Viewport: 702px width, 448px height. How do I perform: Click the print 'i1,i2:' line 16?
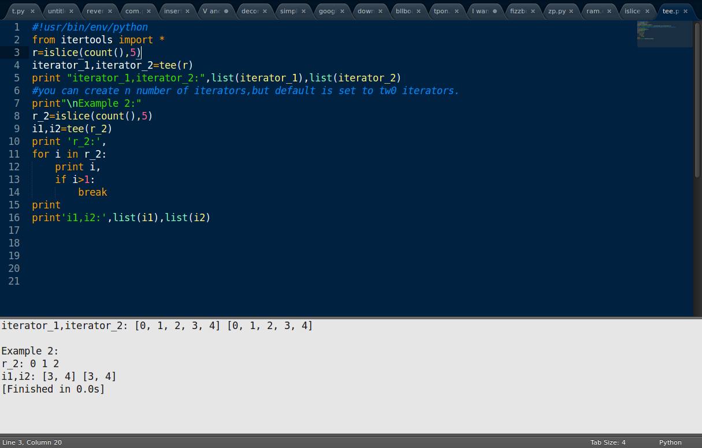click(121, 218)
